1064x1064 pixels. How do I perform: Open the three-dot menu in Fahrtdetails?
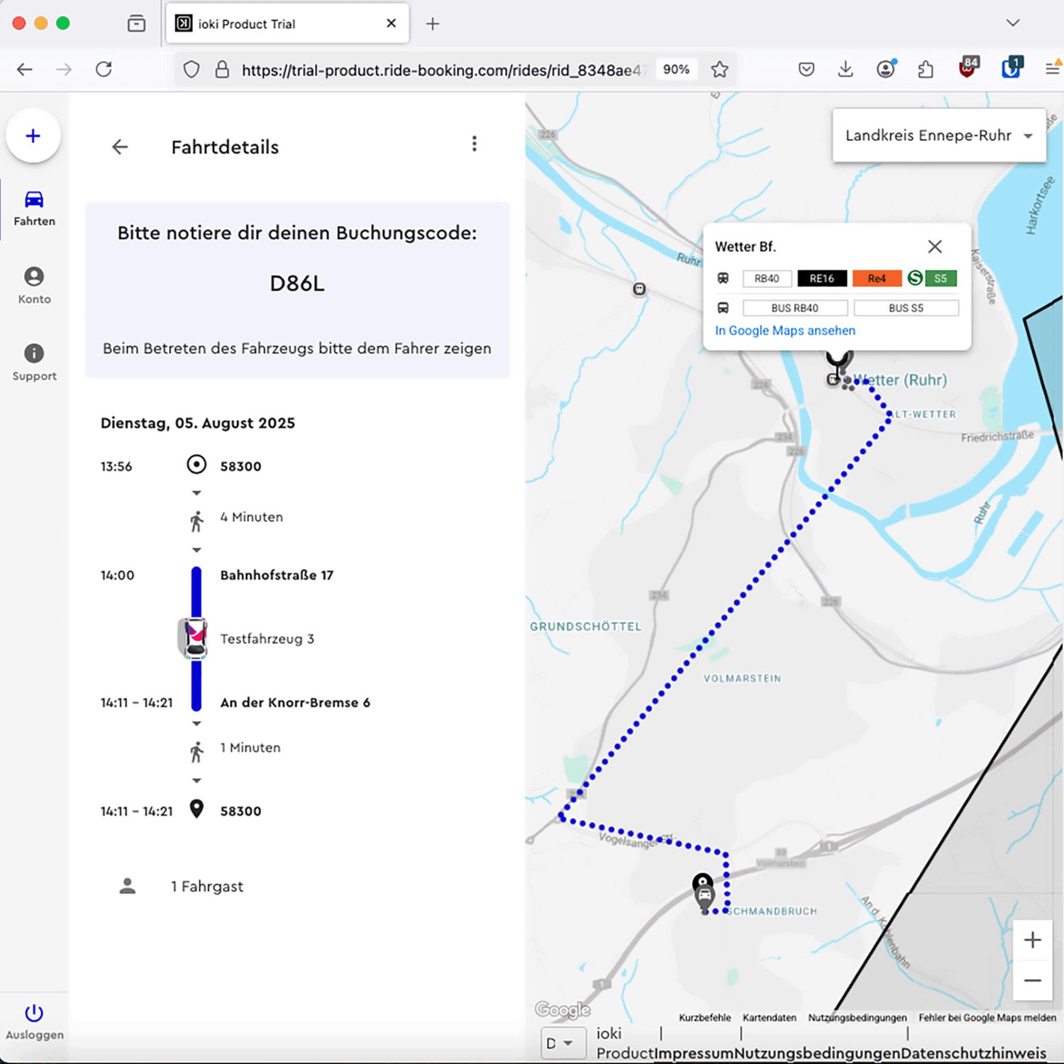click(475, 144)
